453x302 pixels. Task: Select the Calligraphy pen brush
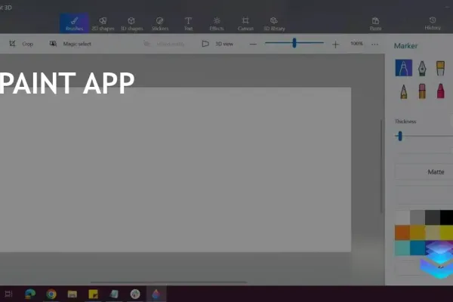coord(422,68)
